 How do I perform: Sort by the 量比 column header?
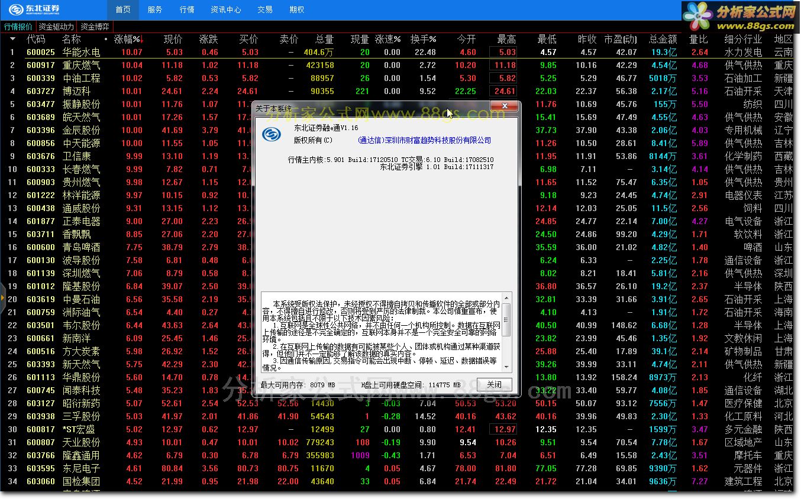coord(699,39)
